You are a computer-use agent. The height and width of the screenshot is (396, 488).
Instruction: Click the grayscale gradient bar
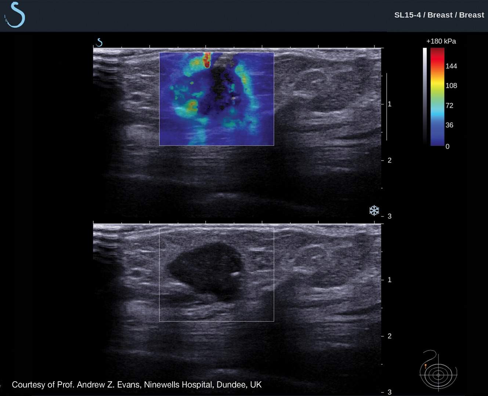tap(425, 97)
